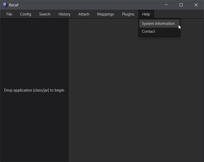
Task: Close the Recaf window
Action: 196,5
